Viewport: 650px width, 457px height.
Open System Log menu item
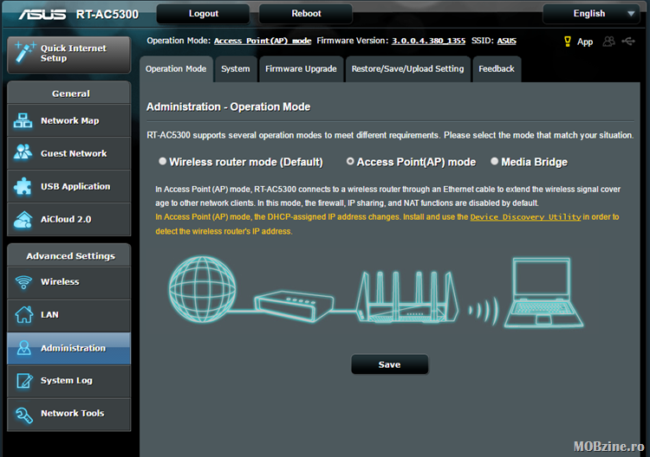click(x=68, y=381)
